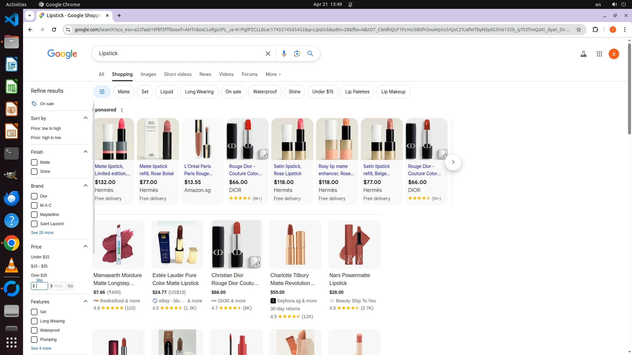
Task: Tick the Waterproof feature checkbox
Action: 34,330
